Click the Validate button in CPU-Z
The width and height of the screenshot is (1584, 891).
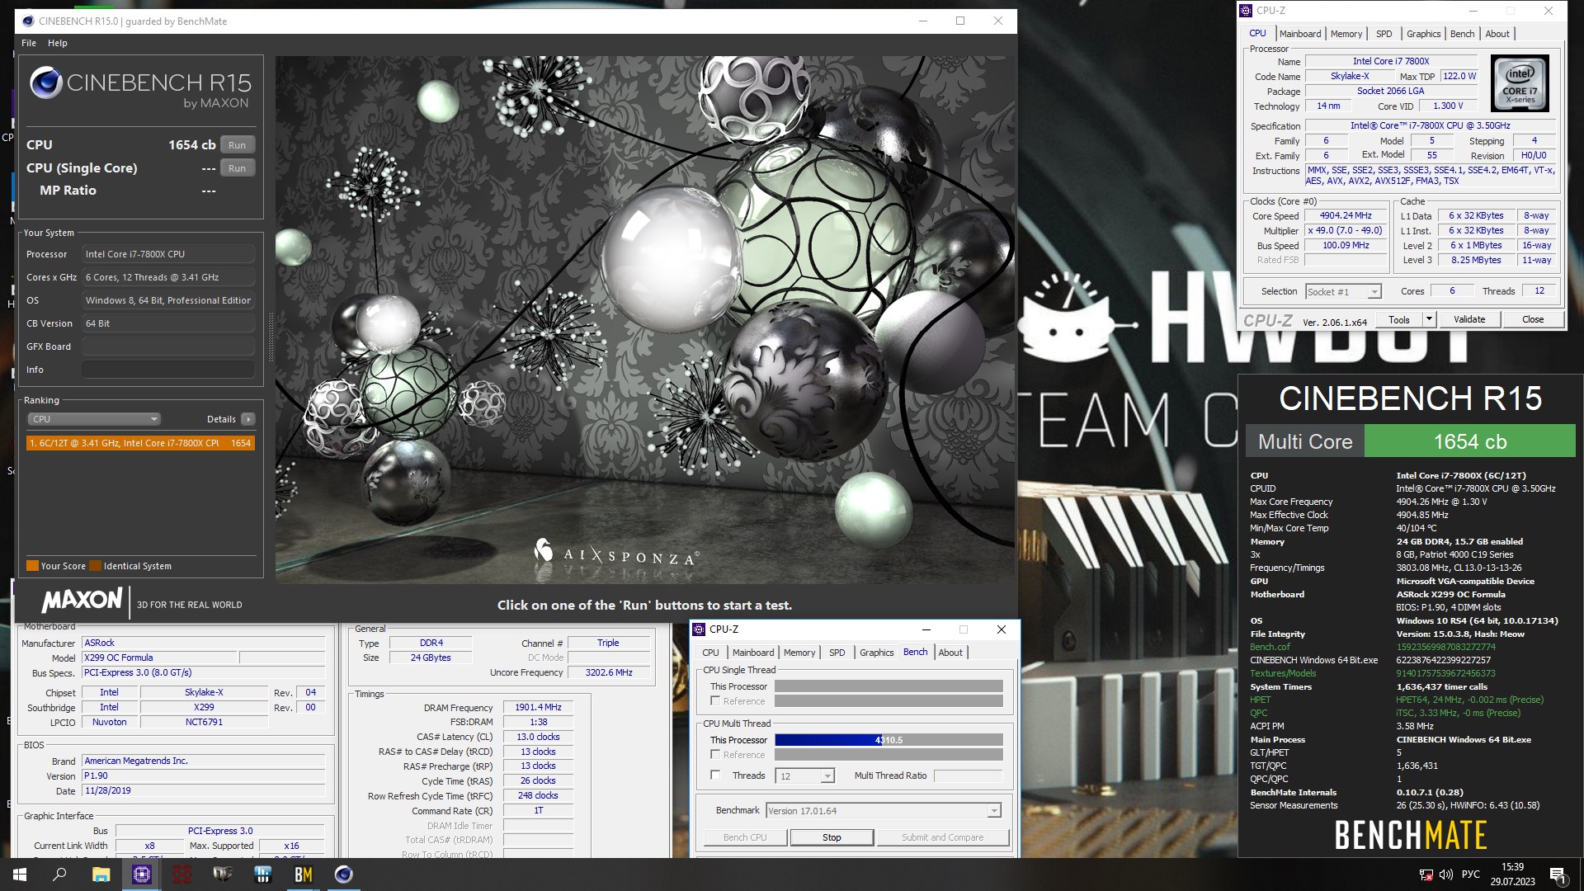point(1469,319)
